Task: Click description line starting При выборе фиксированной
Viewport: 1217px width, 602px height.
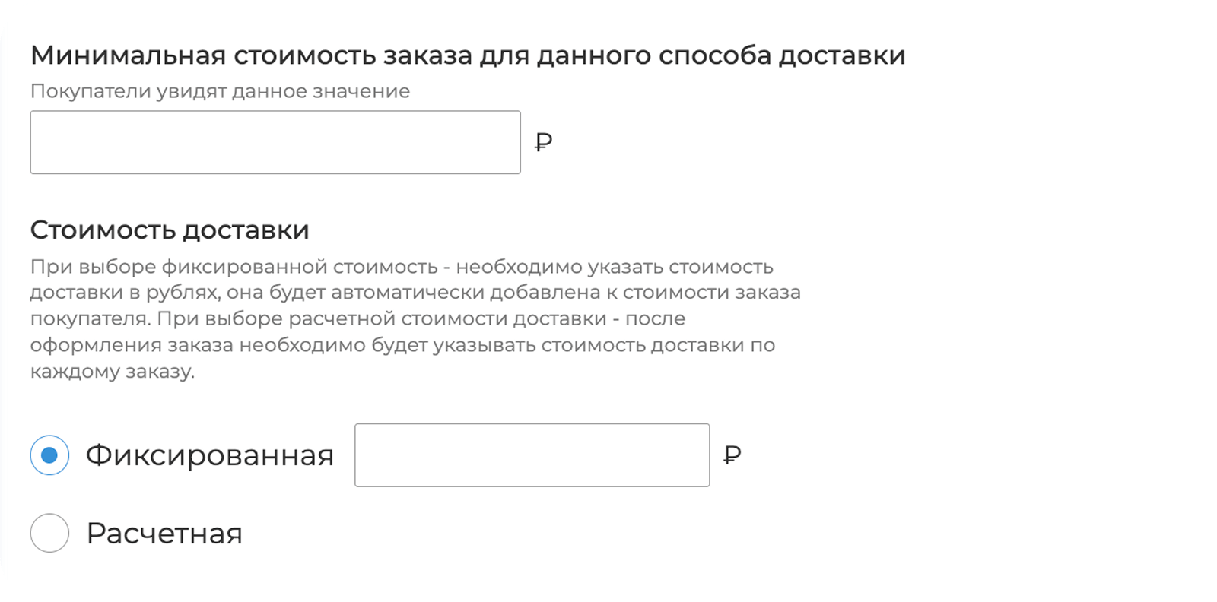Action: pyautogui.click(x=402, y=267)
